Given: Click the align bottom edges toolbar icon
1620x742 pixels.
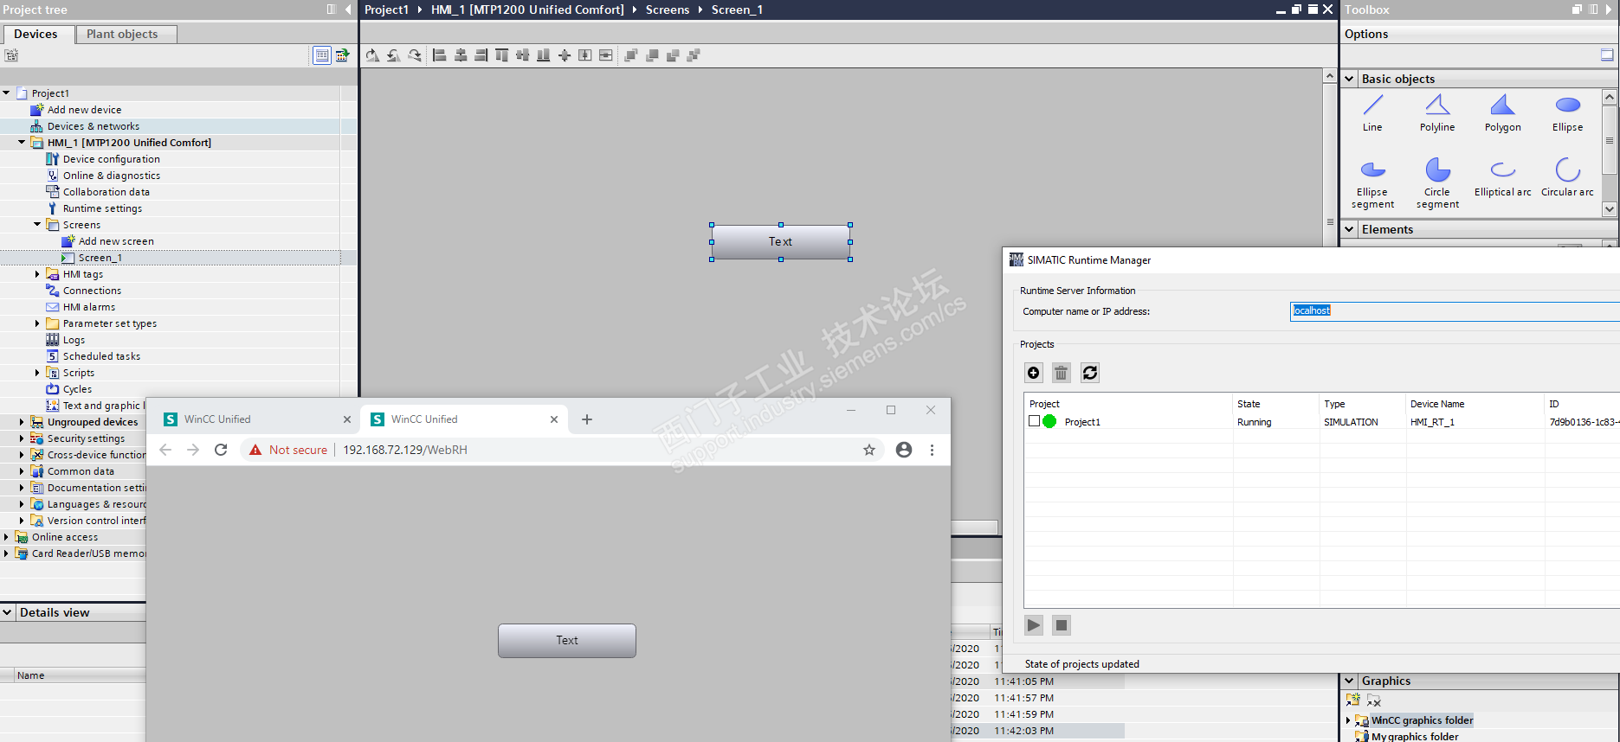Looking at the screenshot, I should click(544, 55).
